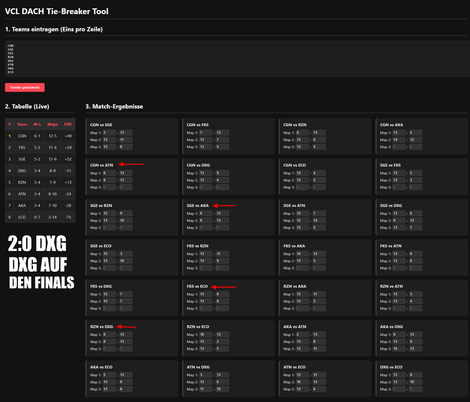Screen dimensions: 470x402
Task: Select CGN vs SGE Map 3 right score field
Action: coord(126,147)
